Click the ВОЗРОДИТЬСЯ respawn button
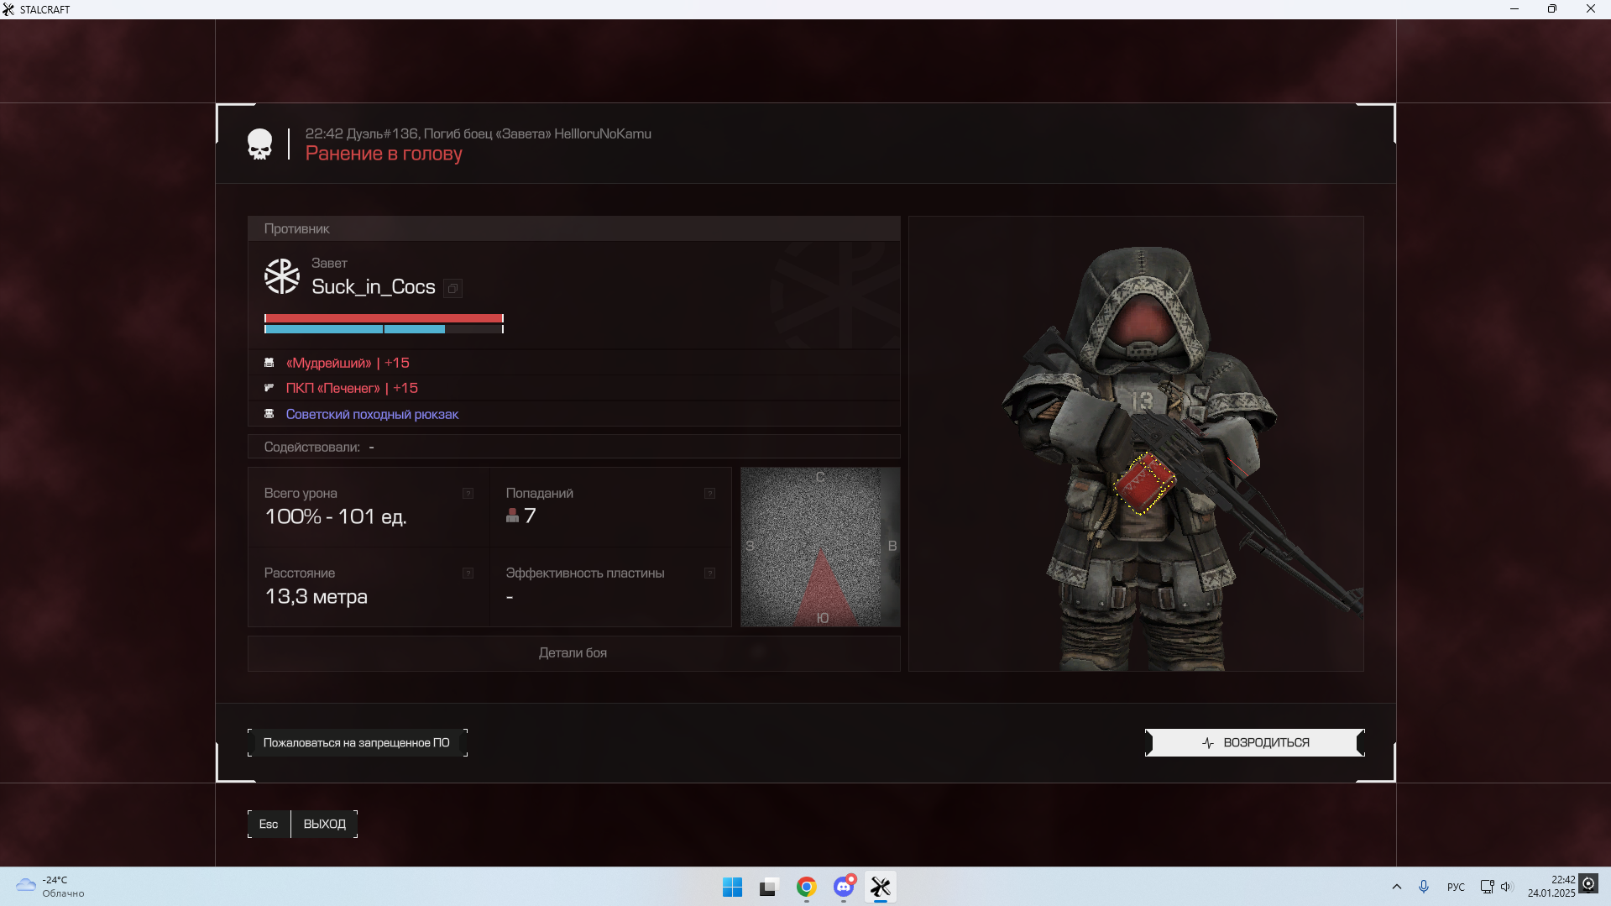Screen dimensions: 1611x906 [x=1255, y=743]
